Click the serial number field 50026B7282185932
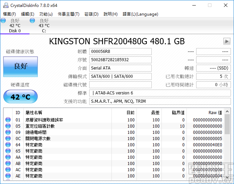Viewport: 234px width, 184px height. click(120, 60)
